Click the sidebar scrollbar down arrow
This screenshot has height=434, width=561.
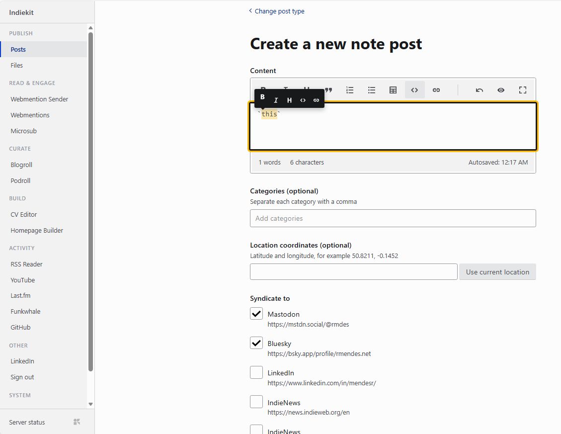point(90,404)
